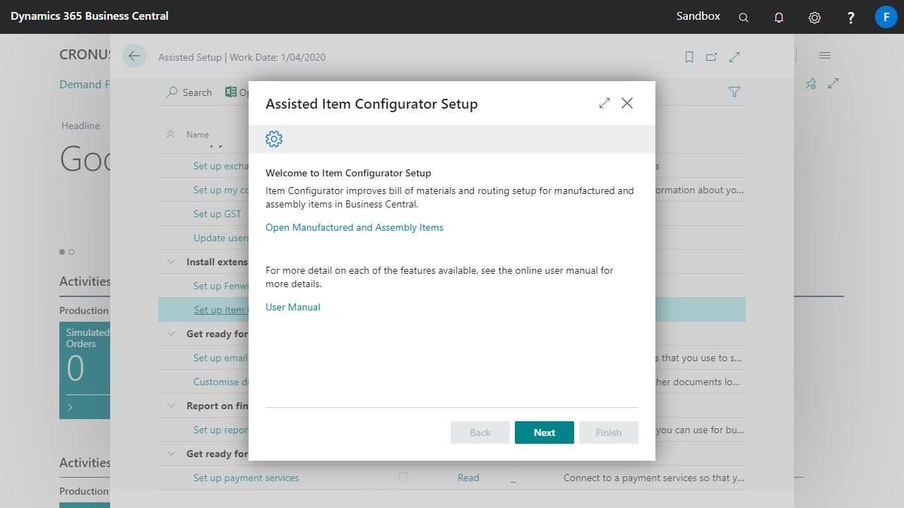Viewport: 904px width, 508px height.
Task: Search in the Assisted Setup list
Action: click(189, 92)
